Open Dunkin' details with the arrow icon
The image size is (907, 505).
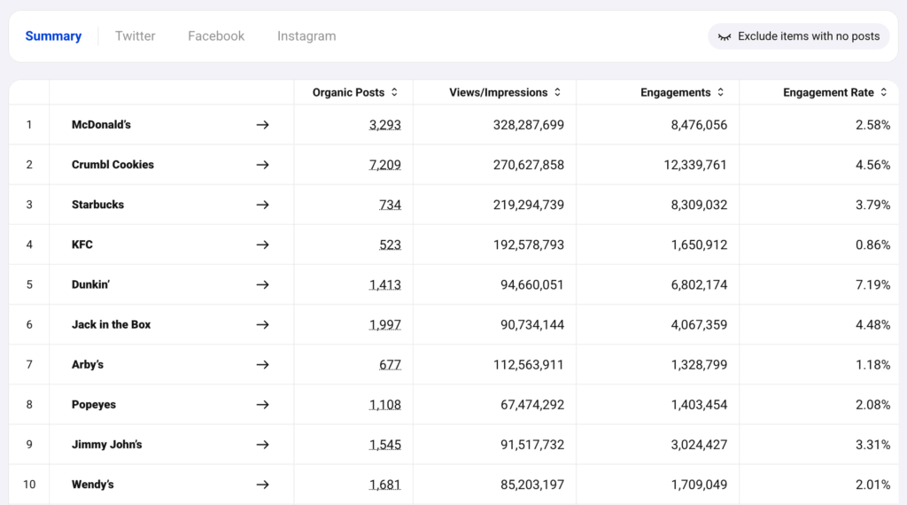[262, 284]
